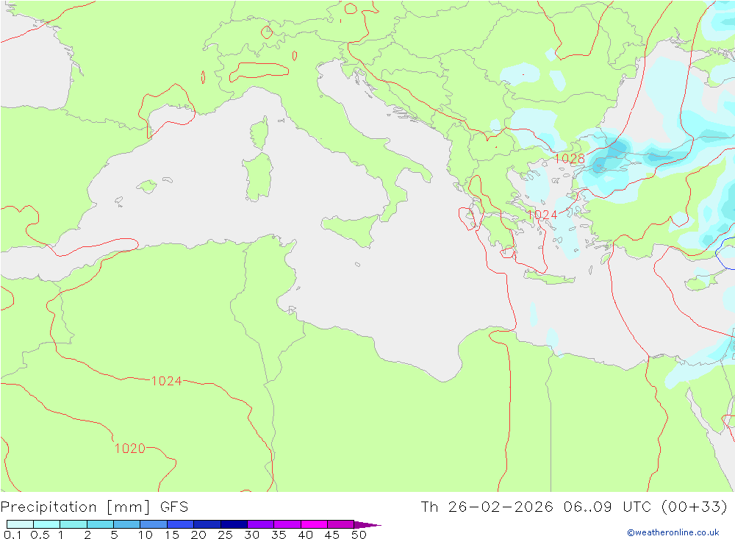Screen dimensions: 735x539
Task: Select the 5–10 mm light blue swatch
Action: click(127, 524)
